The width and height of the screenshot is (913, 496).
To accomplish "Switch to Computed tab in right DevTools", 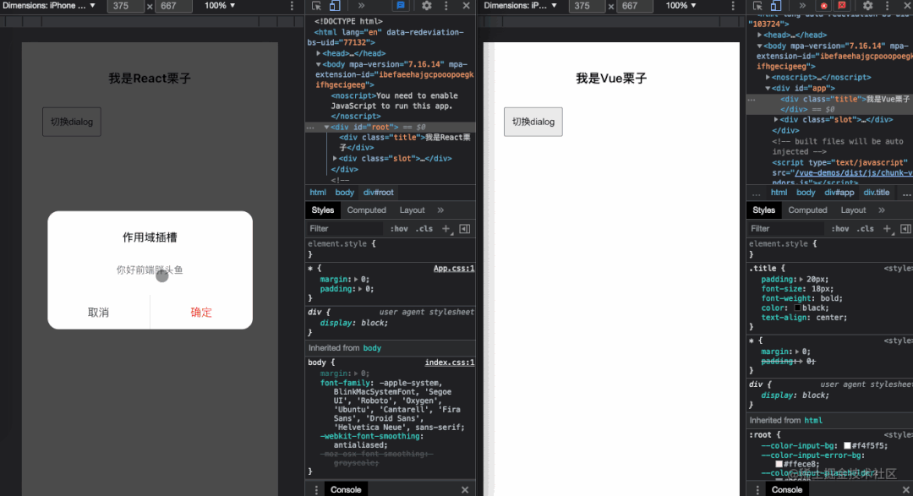I will [x=807, y=210].
